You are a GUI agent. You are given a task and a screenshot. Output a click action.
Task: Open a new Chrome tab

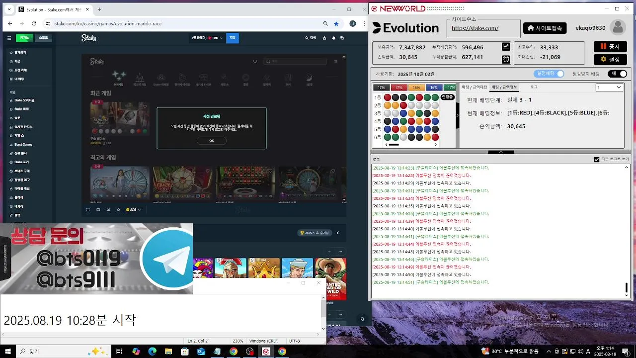pyautogui.click(x=99, y=9)
